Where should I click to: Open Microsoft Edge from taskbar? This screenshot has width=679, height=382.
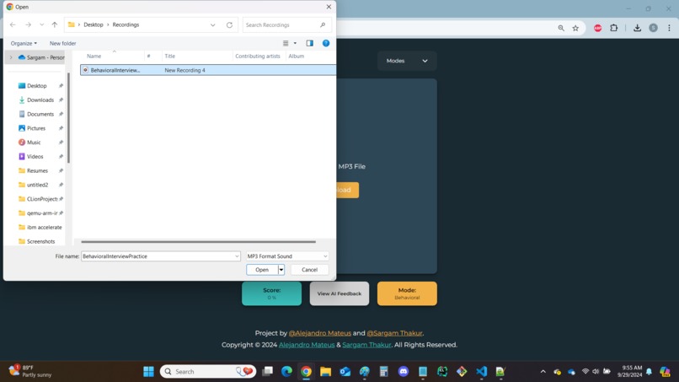tap(286, 372)
